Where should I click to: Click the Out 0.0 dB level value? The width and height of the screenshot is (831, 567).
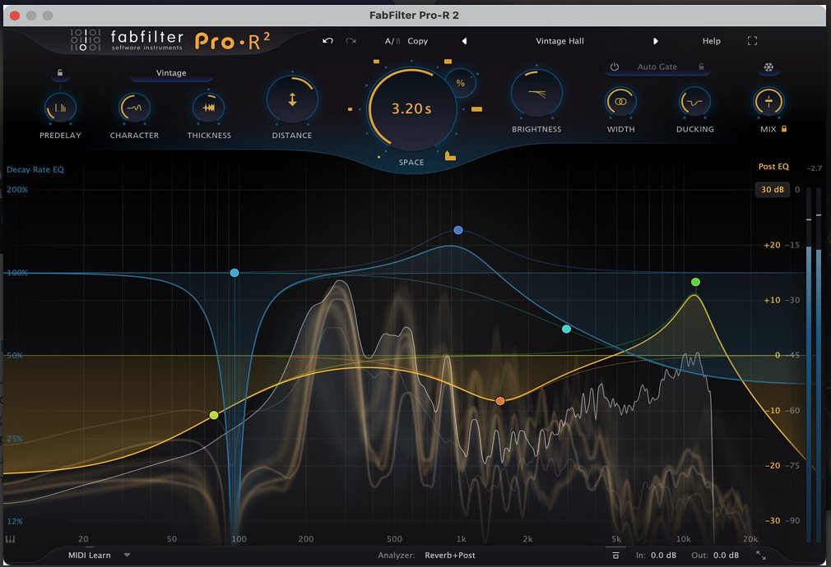click(726, 555)
